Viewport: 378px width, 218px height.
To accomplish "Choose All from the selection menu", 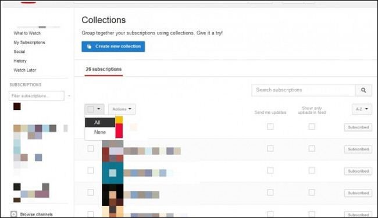I will 100,122.
